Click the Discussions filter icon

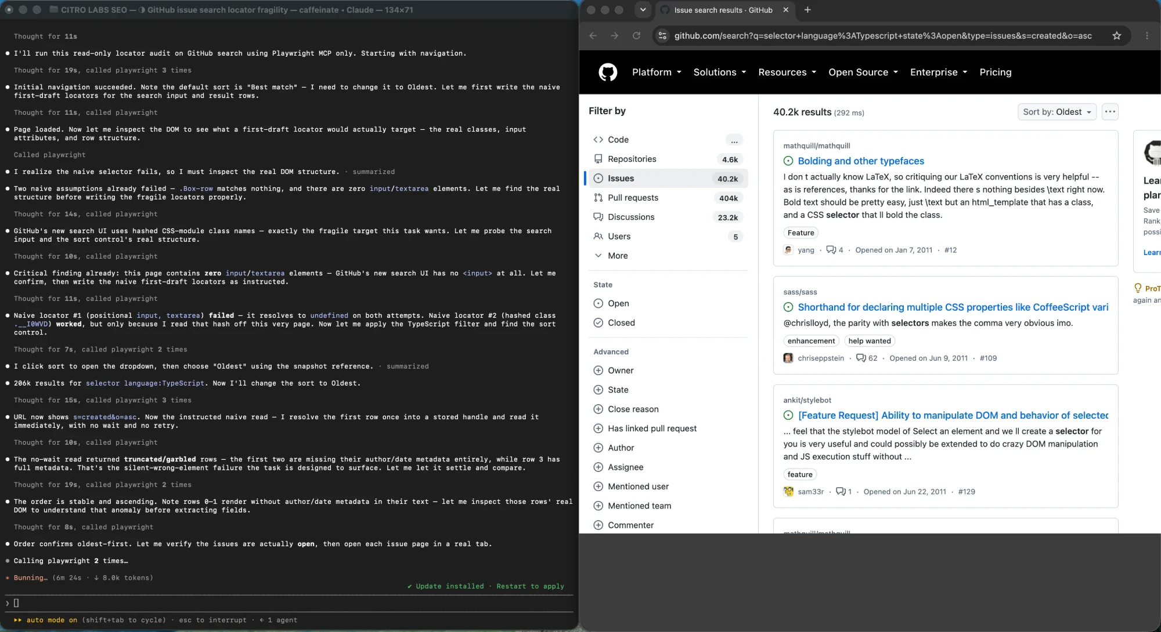click(598, 217)
